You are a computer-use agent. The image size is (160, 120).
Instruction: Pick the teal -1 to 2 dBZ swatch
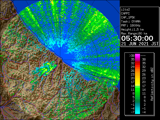(137, 104)
